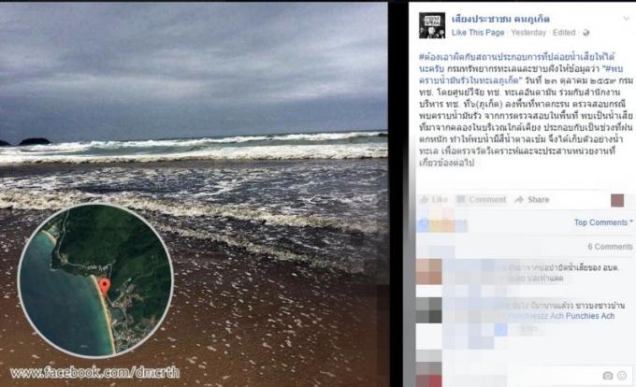The width and height of the screenshot is (636, 387).
Task: Click the Like This Page link
Action: [478, 33]
